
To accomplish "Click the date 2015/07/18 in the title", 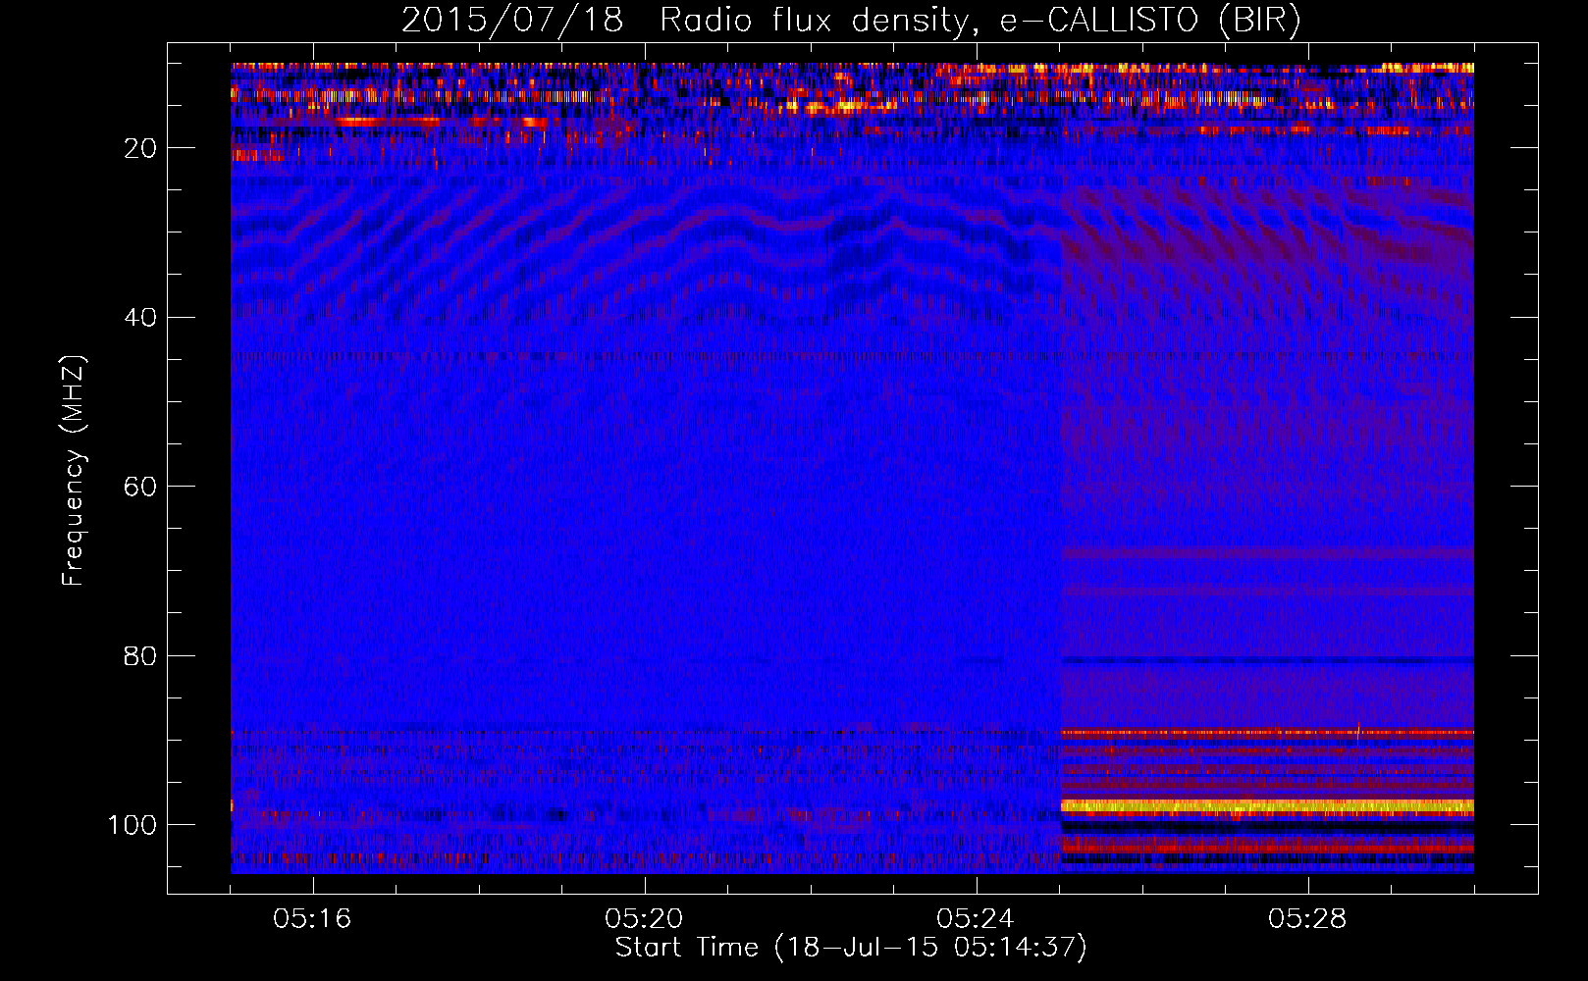I will pos(512,21).
